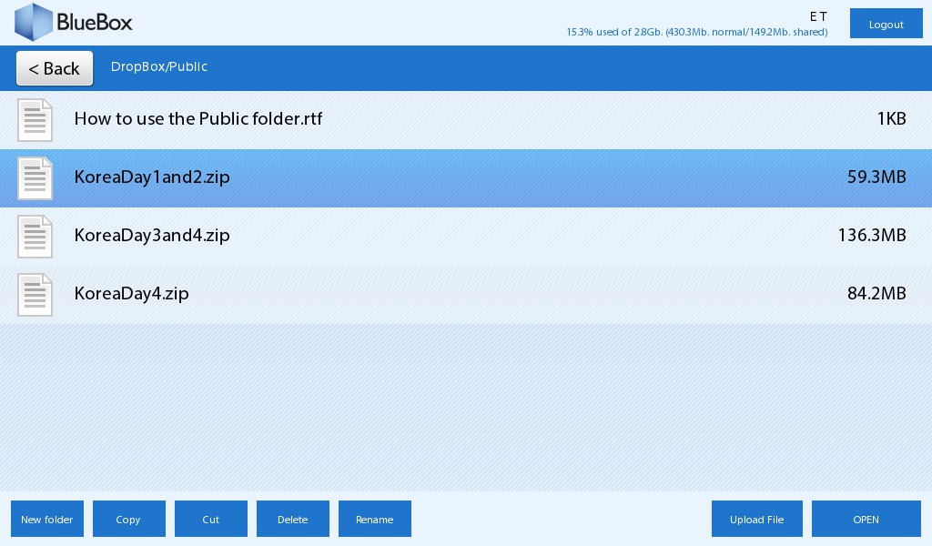Click the Upload File button
The width and height of the screenshot is (932, 546).
[756, 519]
